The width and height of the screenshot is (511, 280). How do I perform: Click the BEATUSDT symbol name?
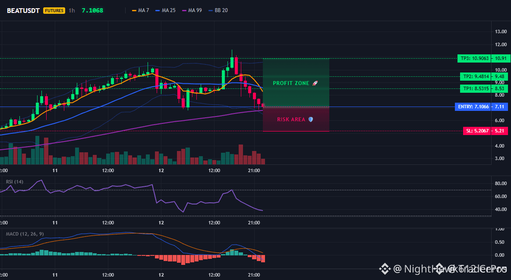pyautogui.click(x=23, y=10)
